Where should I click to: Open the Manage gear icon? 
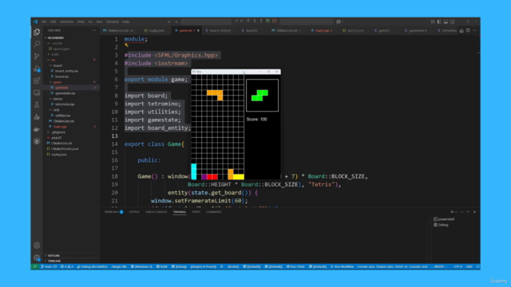(x=37, y=258)
